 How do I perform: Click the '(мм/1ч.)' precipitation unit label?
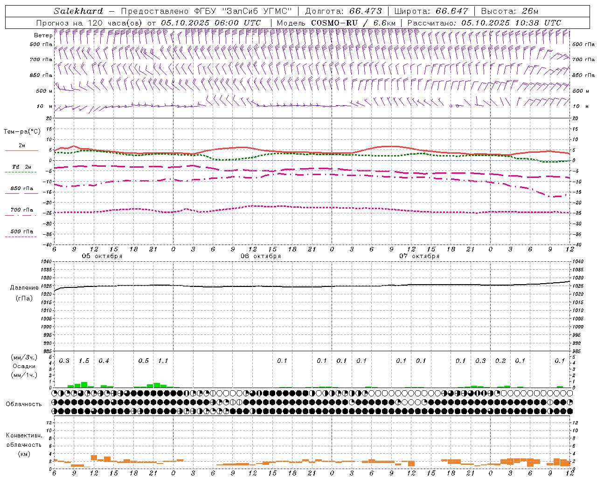click(x=24, y=375)
